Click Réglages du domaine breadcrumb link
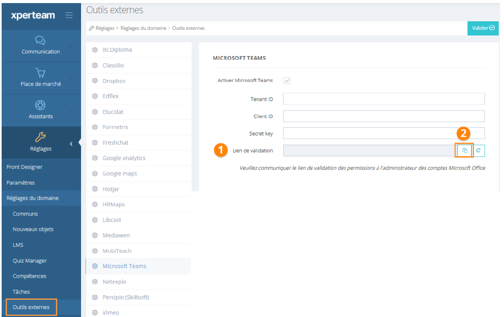504x317 pixels. 143,28
